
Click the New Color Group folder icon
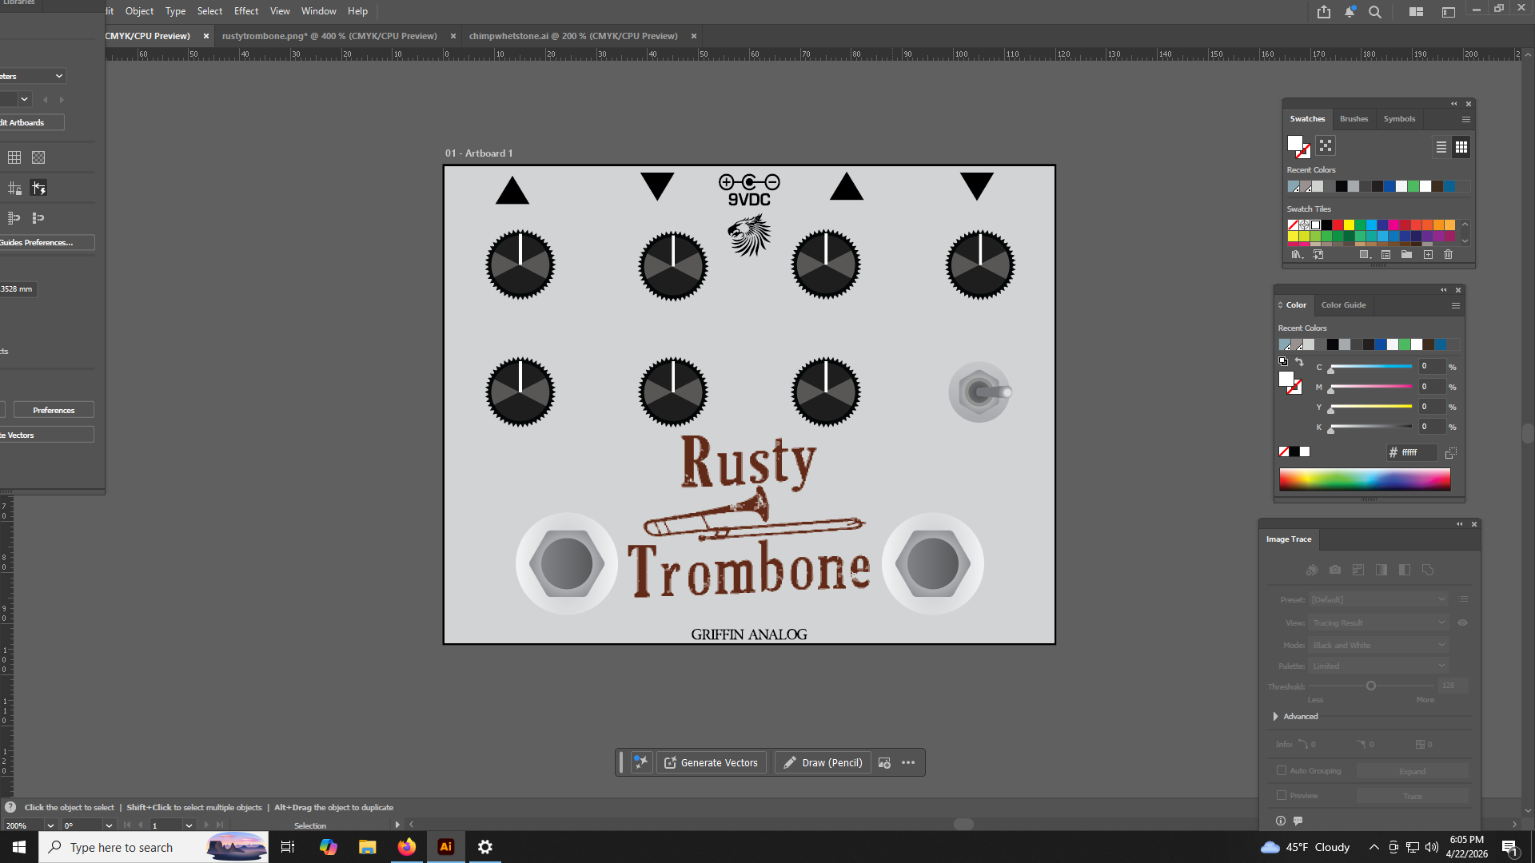(x=1406, y=255)
